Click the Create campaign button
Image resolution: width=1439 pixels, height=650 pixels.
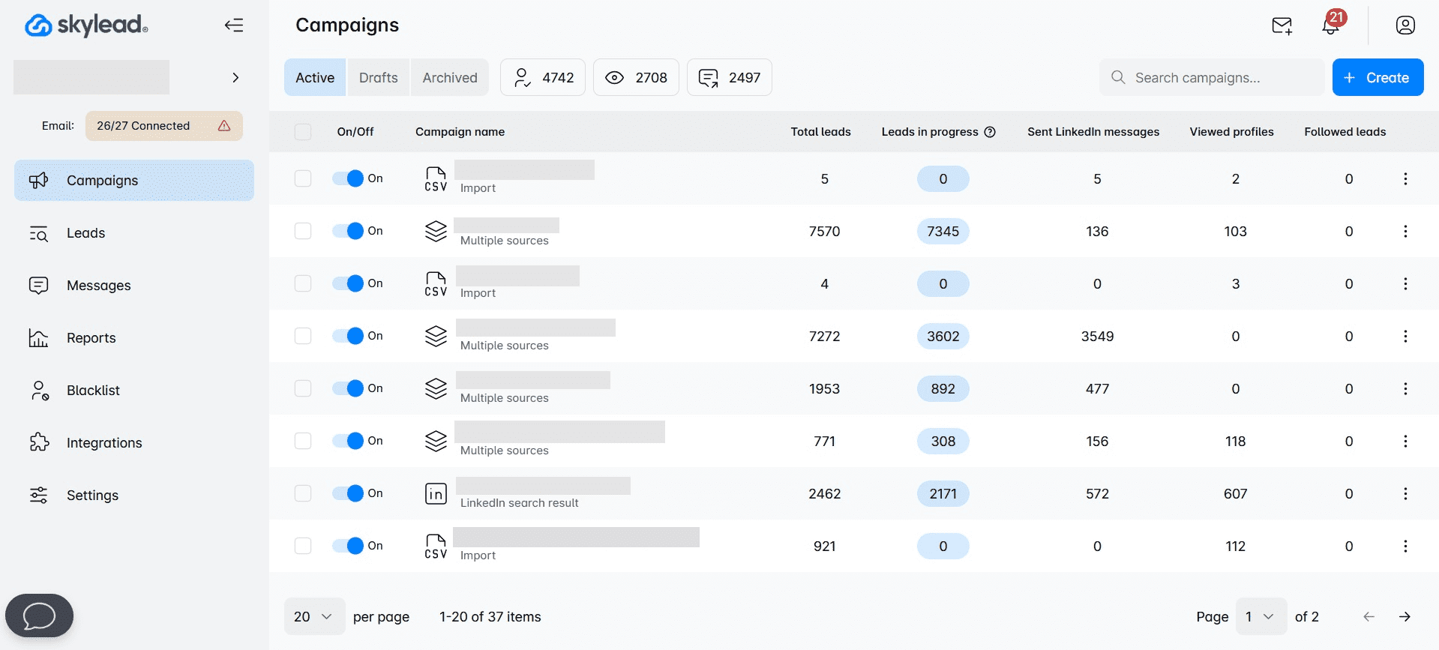point(1378,77)
